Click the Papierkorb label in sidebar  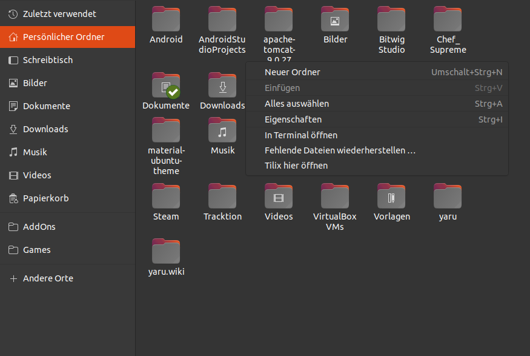[45, 198]
